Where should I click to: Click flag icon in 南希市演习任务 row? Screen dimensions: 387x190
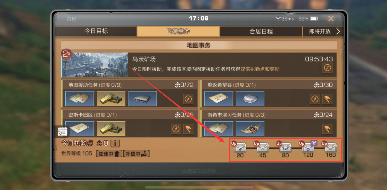click(327, 129)
